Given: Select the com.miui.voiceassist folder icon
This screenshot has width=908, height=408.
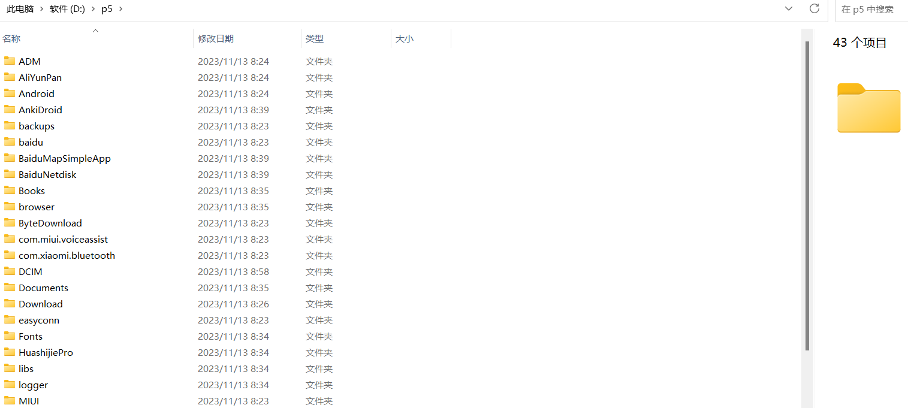Looking at the screenshot, I should click(x=9, y=239).
